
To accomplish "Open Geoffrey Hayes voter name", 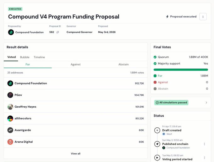I will (25, 107).
